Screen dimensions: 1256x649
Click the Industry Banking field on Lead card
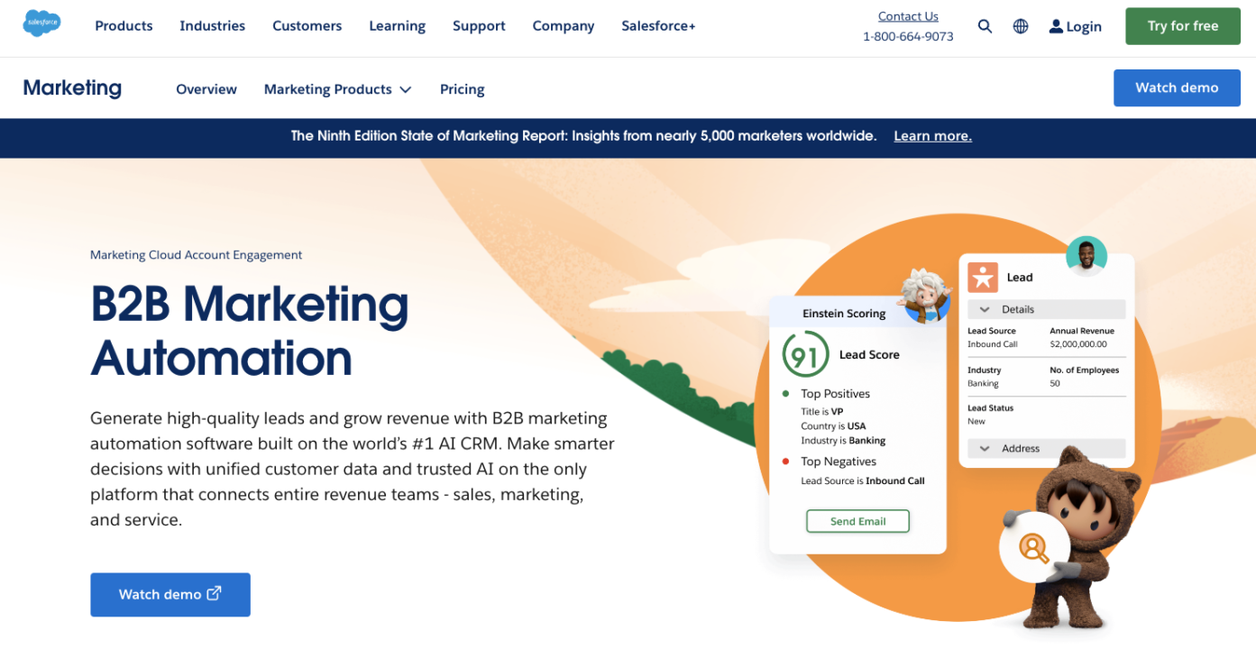(985, 377)
